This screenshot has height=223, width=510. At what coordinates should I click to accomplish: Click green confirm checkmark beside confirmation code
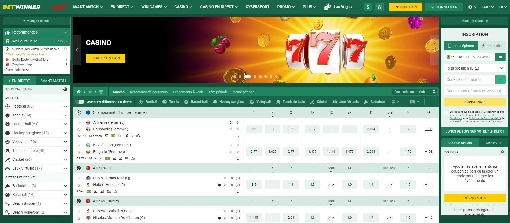coord(501,79)
